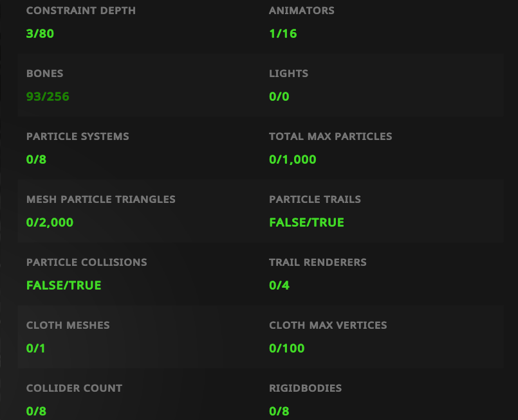Select the PARTICLE SYSTEMS label

78,137
